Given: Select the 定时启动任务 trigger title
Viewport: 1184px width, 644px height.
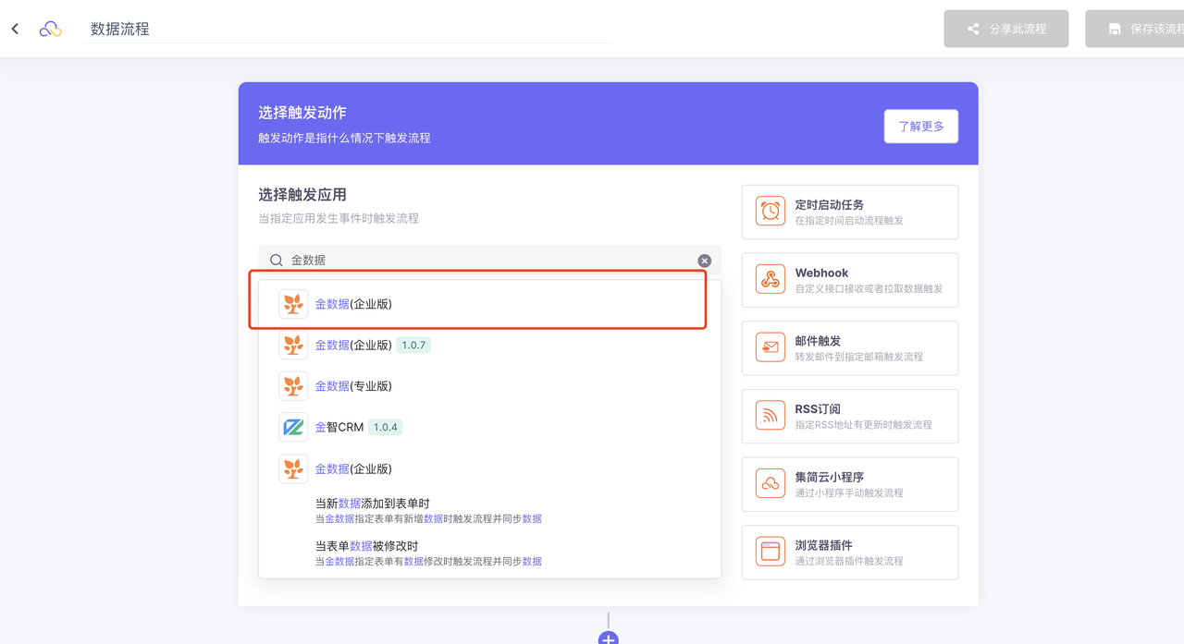Looking at the screenshot, I should [830, 205].
